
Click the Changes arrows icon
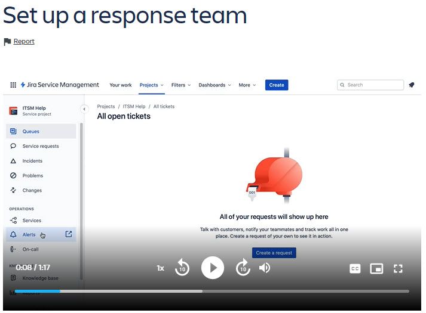pyautogui.click(x=13, y=190)
